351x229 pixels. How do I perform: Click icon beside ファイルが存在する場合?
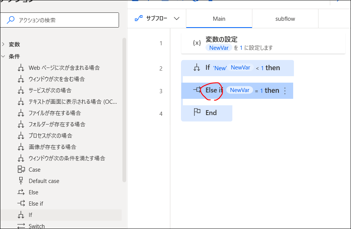(21, 113)
